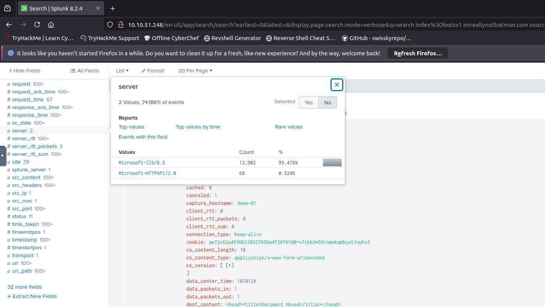Select the src_headers field

27,185
